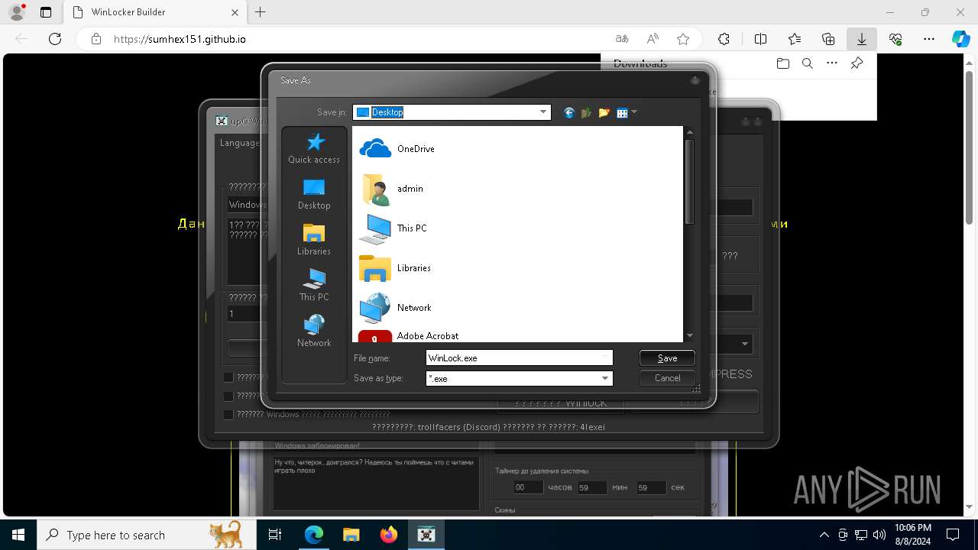Select Desktop in the Save As sidebar
The width and height of the screenshot is (978, 550).
pyautogui.click(x=314, y=195)
